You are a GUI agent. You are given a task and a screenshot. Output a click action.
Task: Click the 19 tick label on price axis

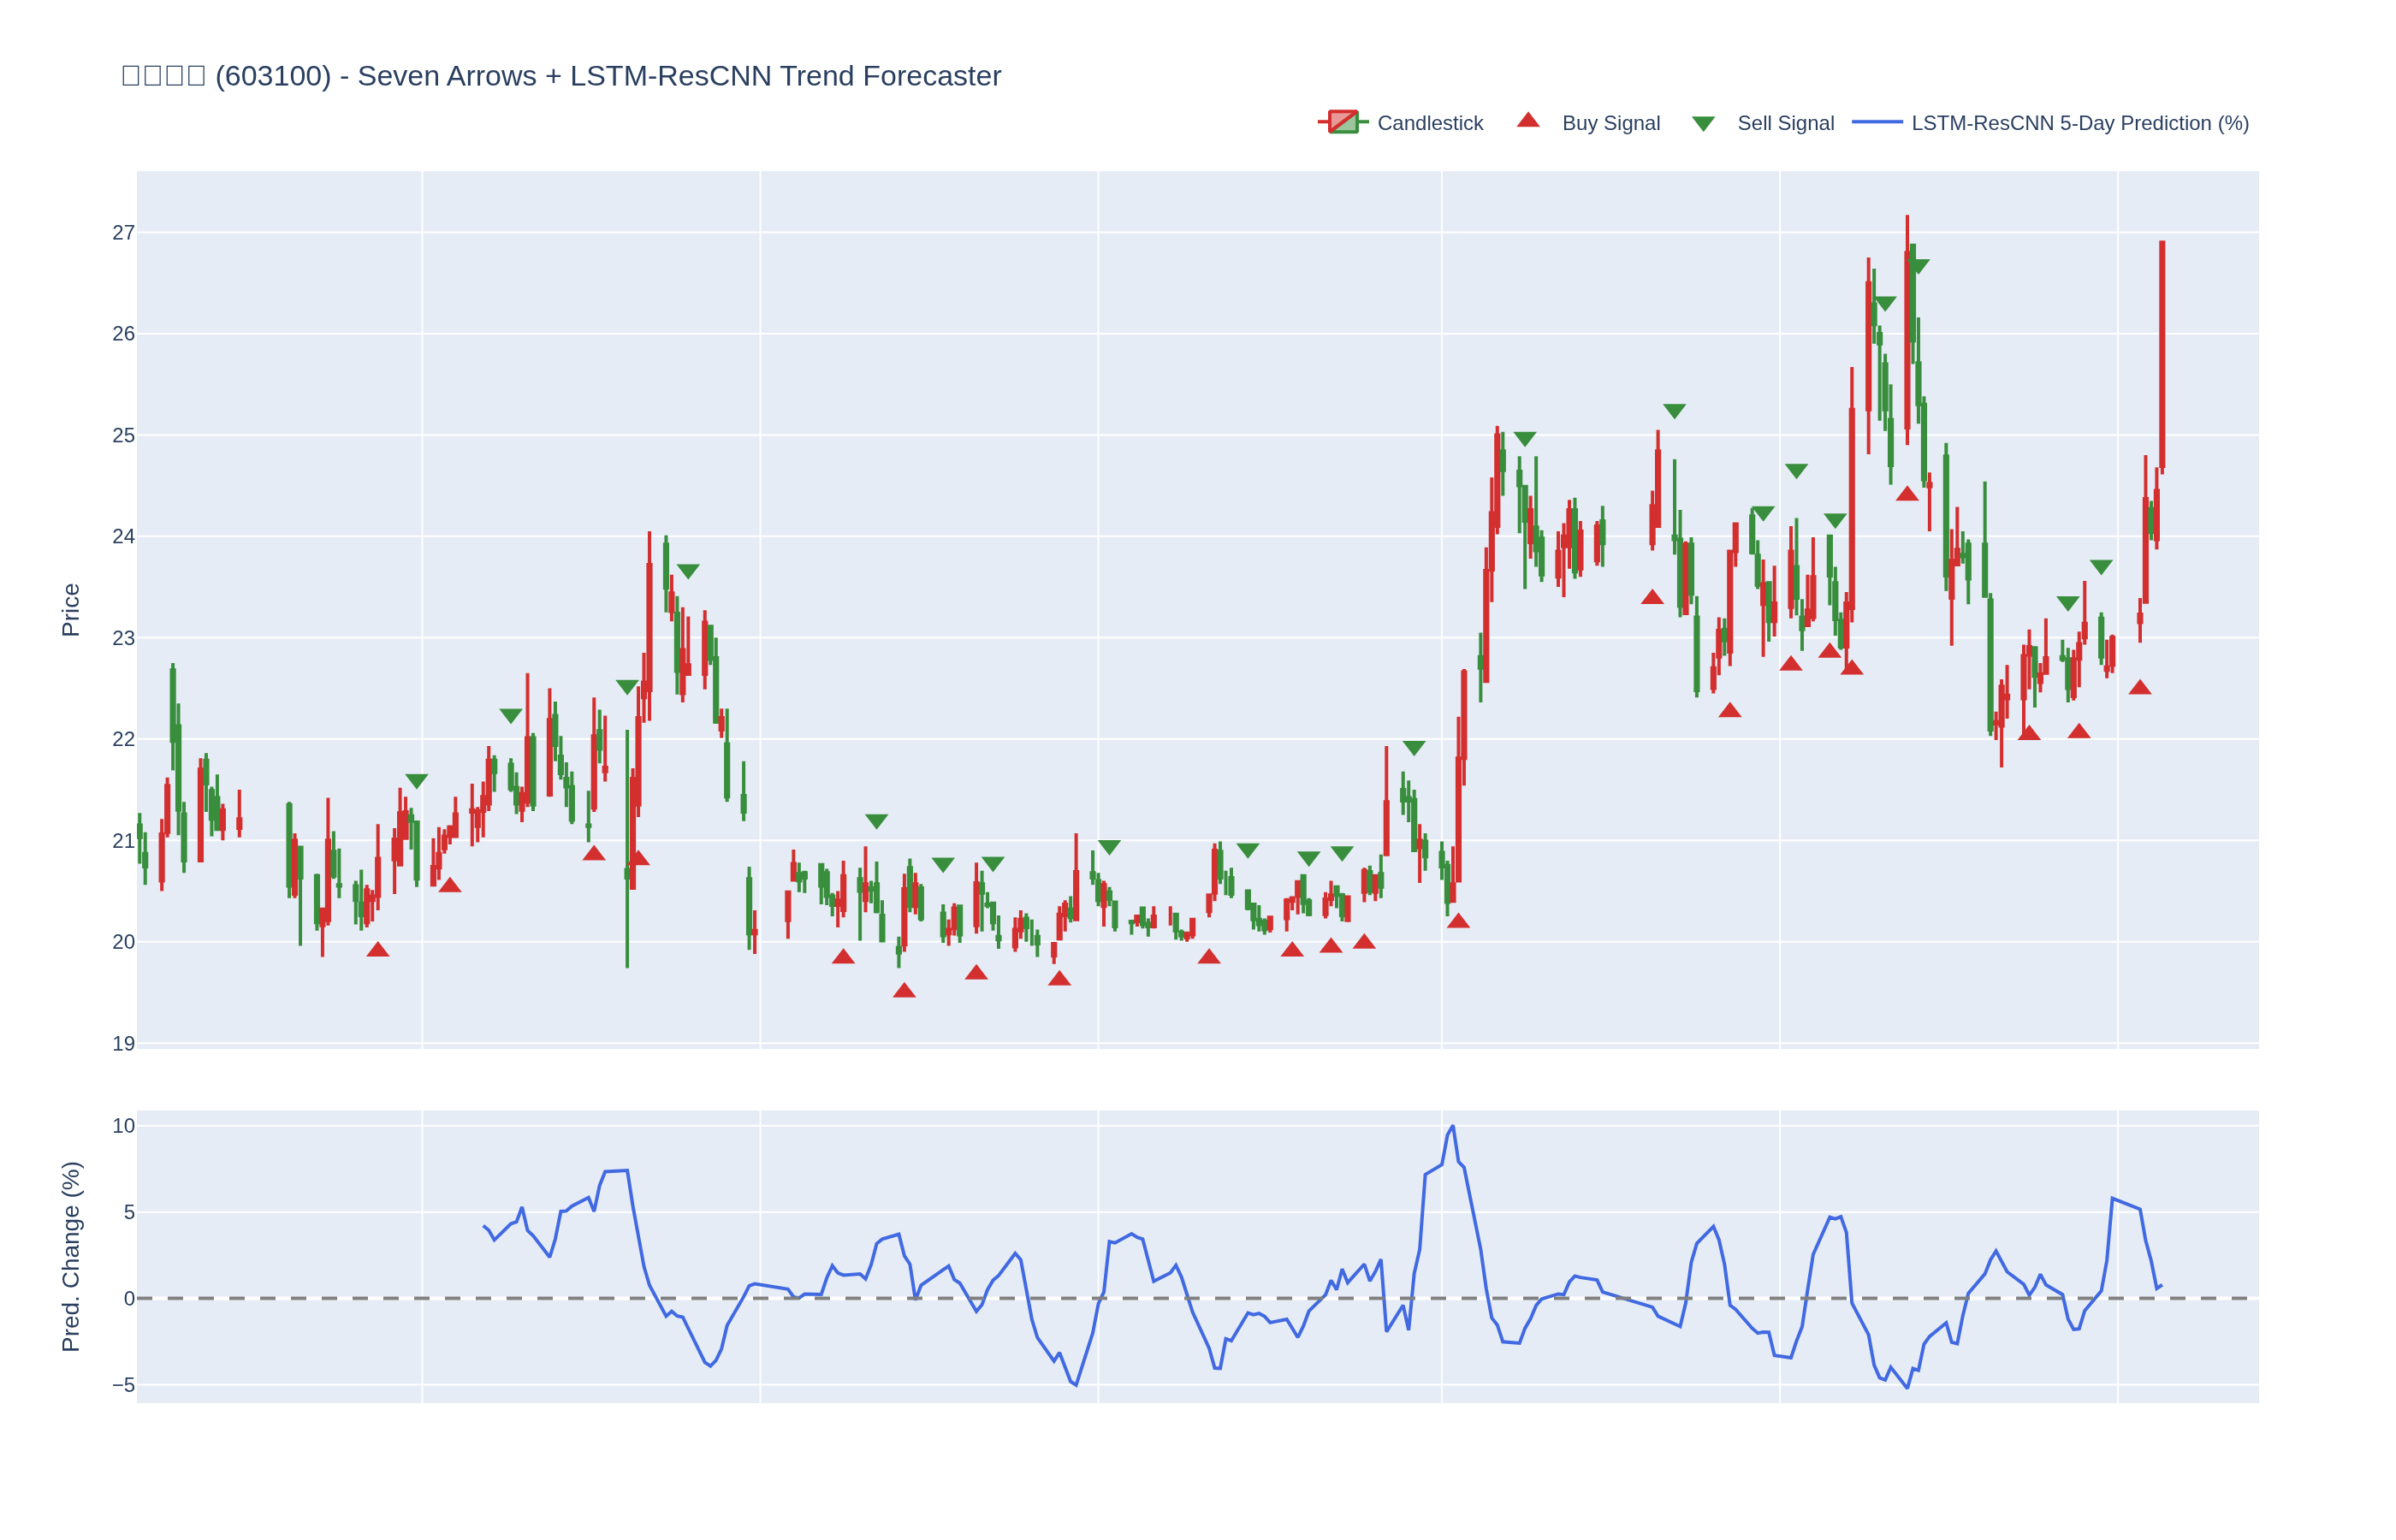click(123, 1044)
